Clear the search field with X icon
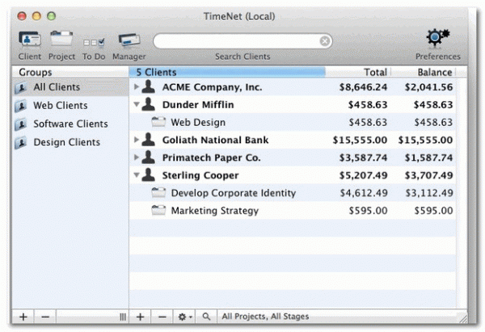 click(x=324, y=41)
